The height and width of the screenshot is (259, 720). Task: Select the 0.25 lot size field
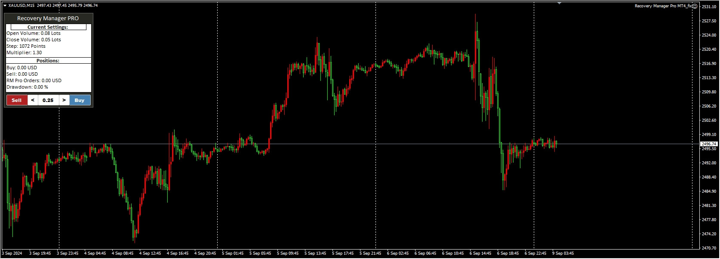(48, 100)
